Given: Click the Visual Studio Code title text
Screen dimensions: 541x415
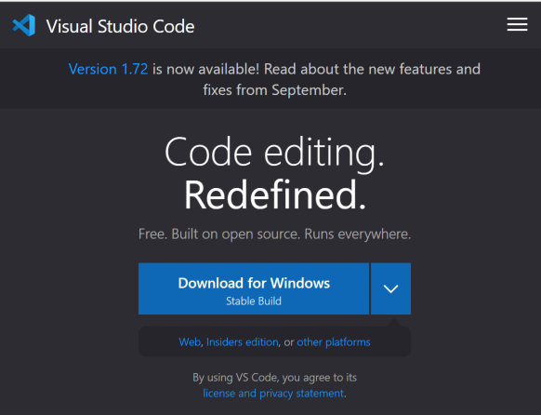Looking at the screenshot, I should point(121,26).
